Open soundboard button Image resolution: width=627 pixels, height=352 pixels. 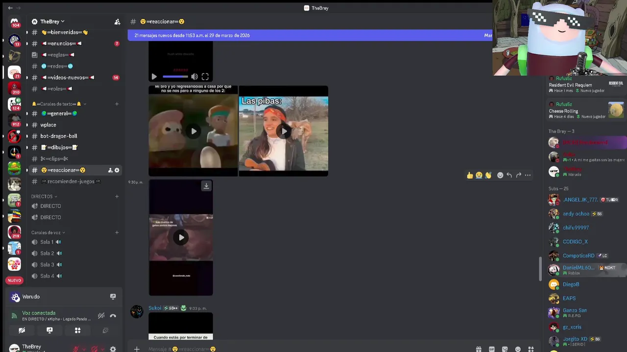click(105, 330)
